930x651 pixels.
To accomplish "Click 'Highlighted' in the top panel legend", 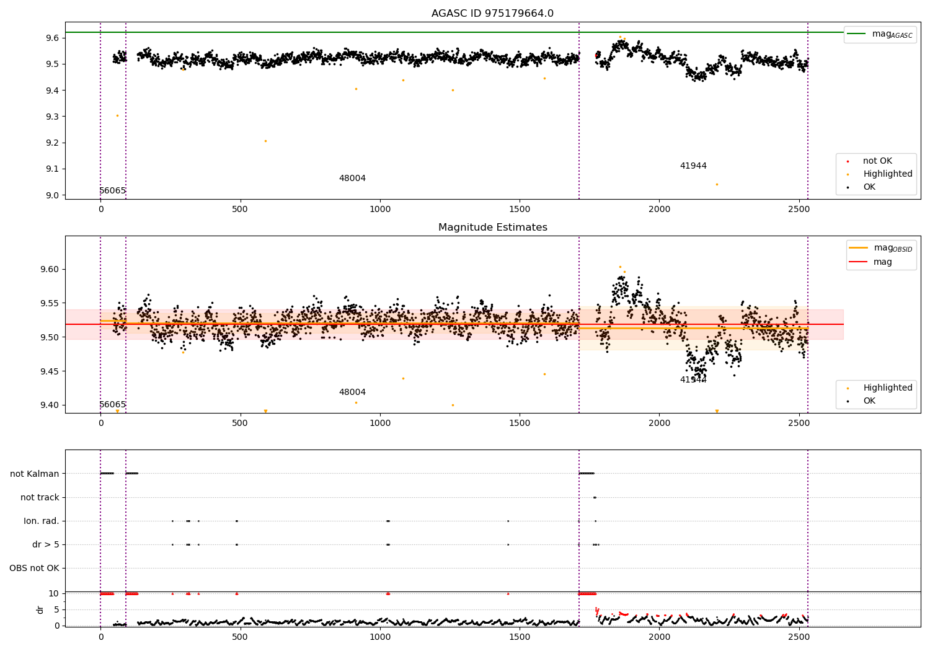I will coord(888,174).
